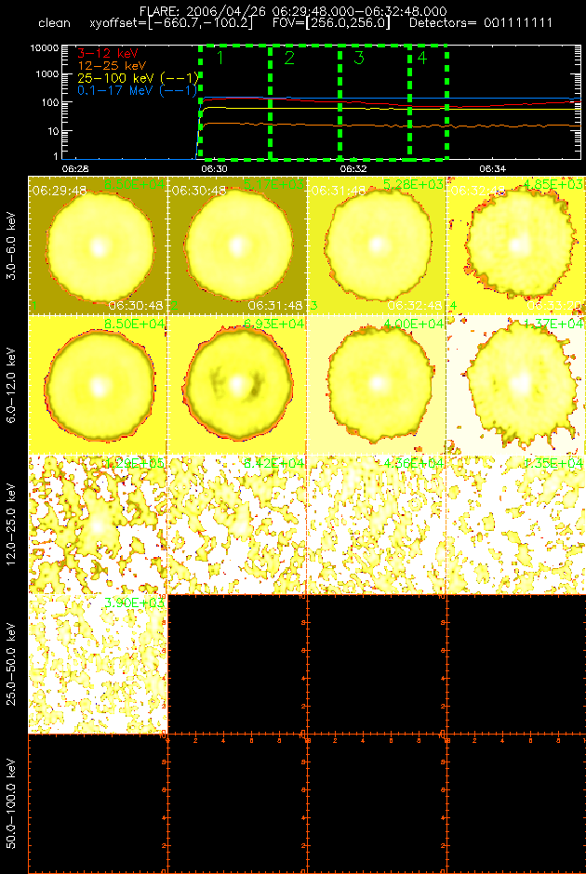Click the '6.0-12.0 keV' row label

(13, 386)
